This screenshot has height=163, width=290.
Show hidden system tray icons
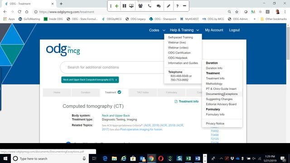pos(221,158)
